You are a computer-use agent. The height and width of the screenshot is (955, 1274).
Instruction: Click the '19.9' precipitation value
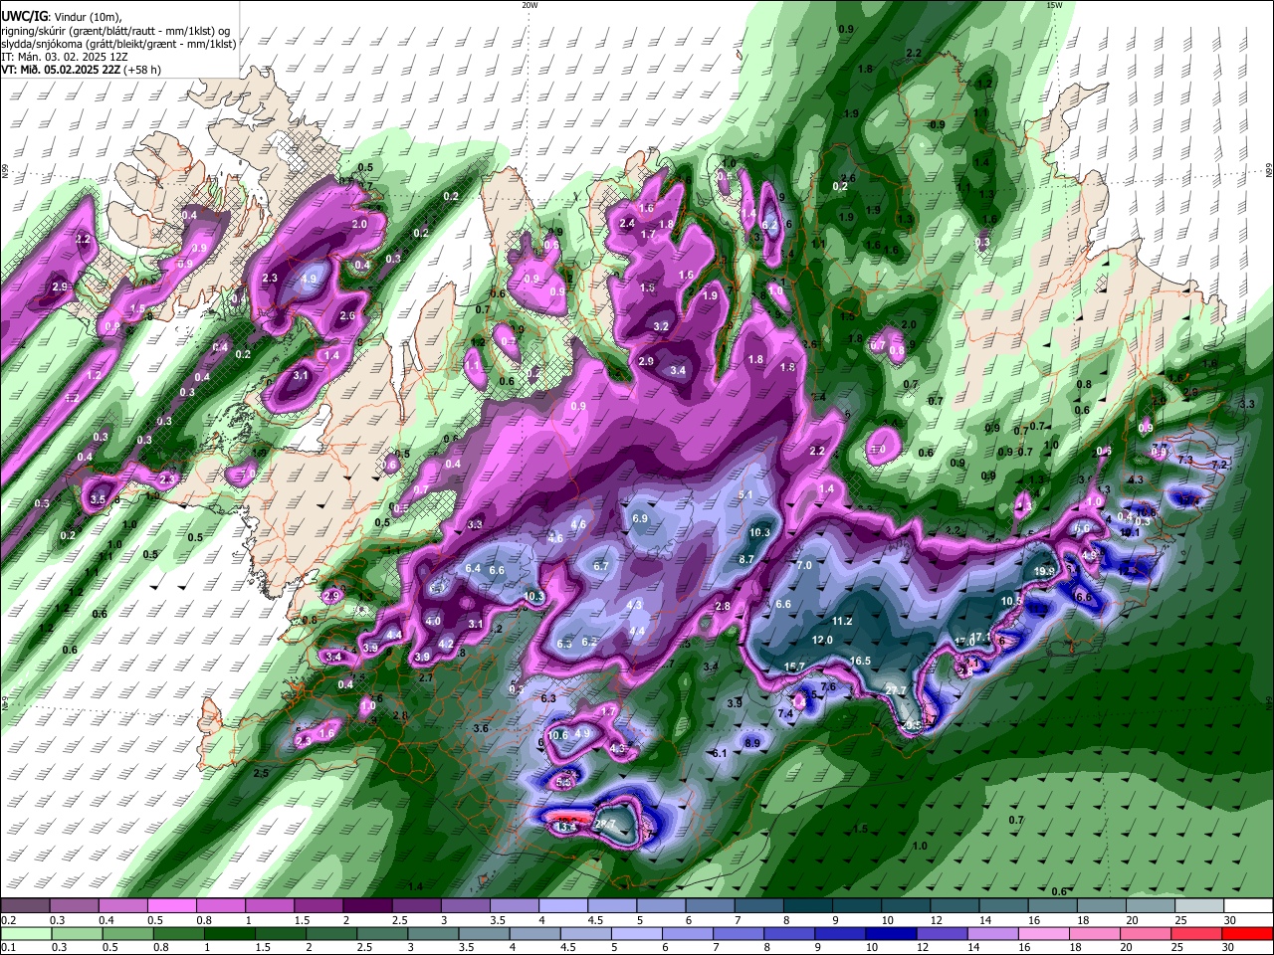coord(1044,571)
